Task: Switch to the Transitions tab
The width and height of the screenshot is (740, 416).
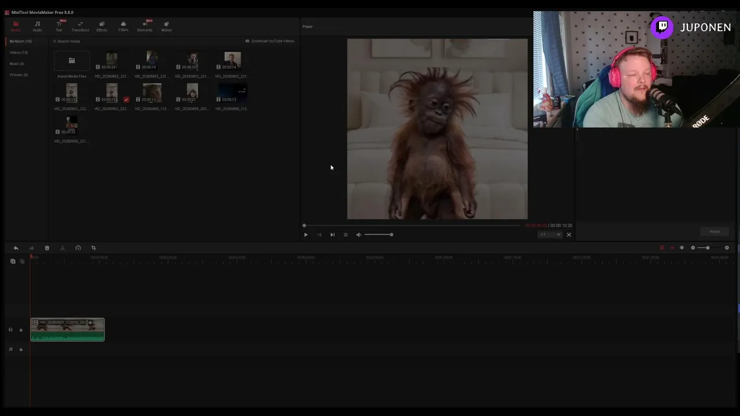Action: pyautogui.click(x=80, y=26)
